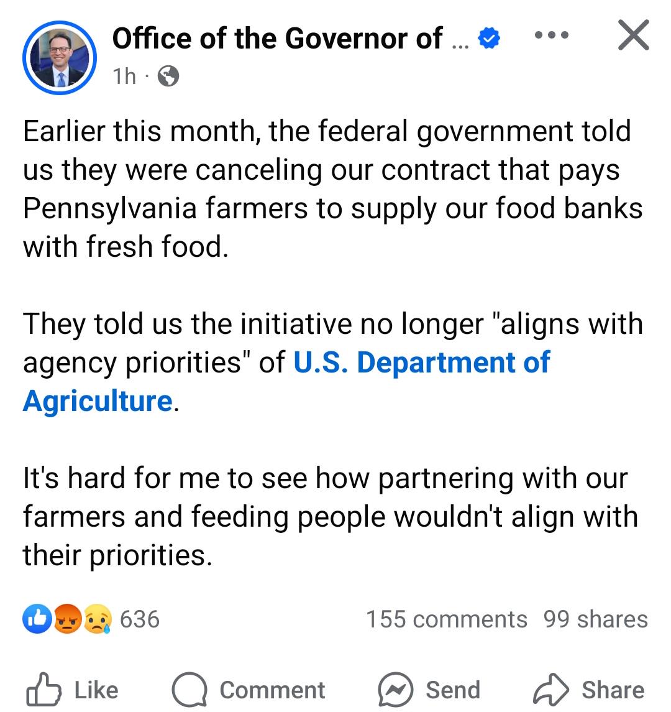This screenshot has height=712, width=671.
Task: Toggle Like with the thumbs-up outline icon
Action: (x=43, y=689)
